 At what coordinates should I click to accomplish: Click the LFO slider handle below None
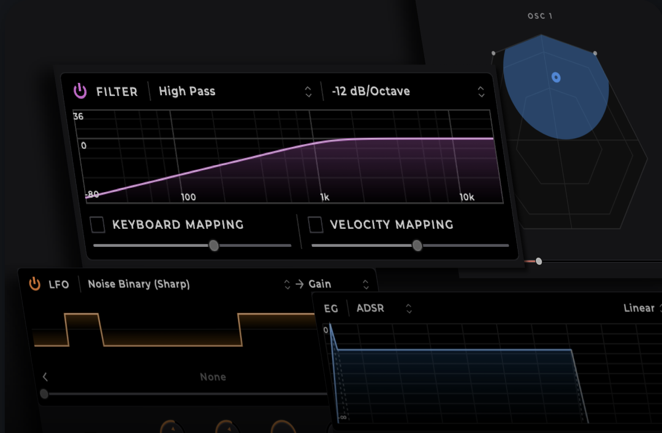click(44, 394)
